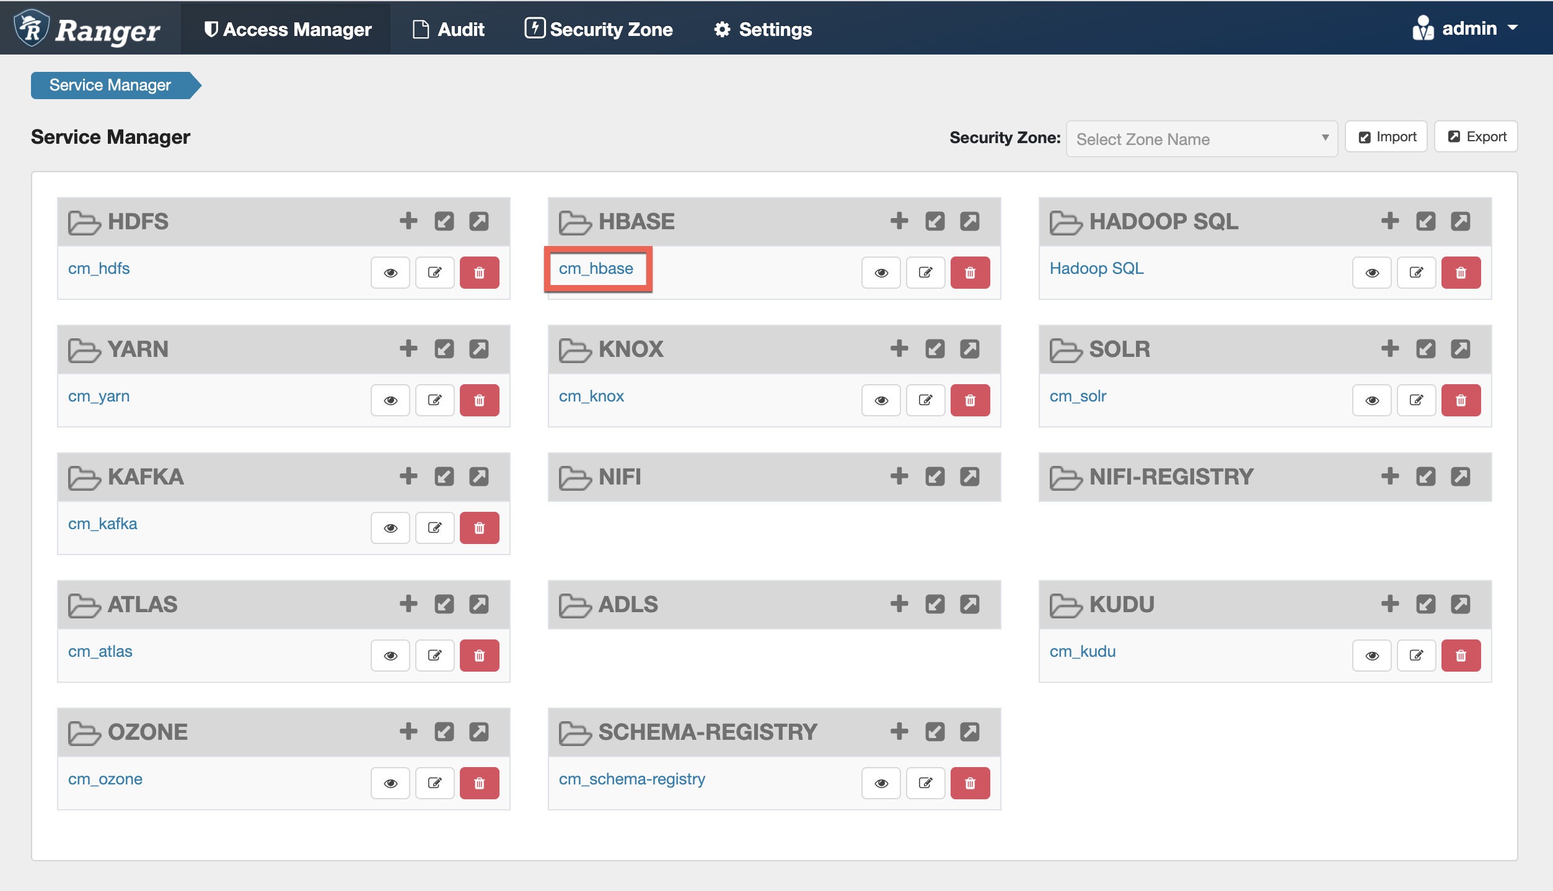
Task: Edit the cm_knox service
Action: (x=925, y=400)
